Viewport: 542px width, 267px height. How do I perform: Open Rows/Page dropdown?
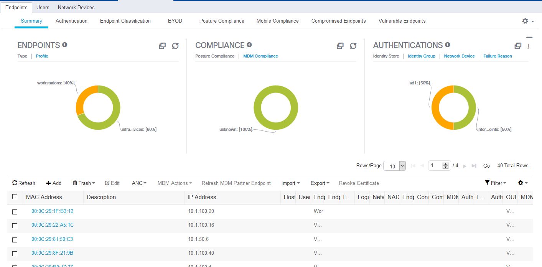[x=395, y=166]
